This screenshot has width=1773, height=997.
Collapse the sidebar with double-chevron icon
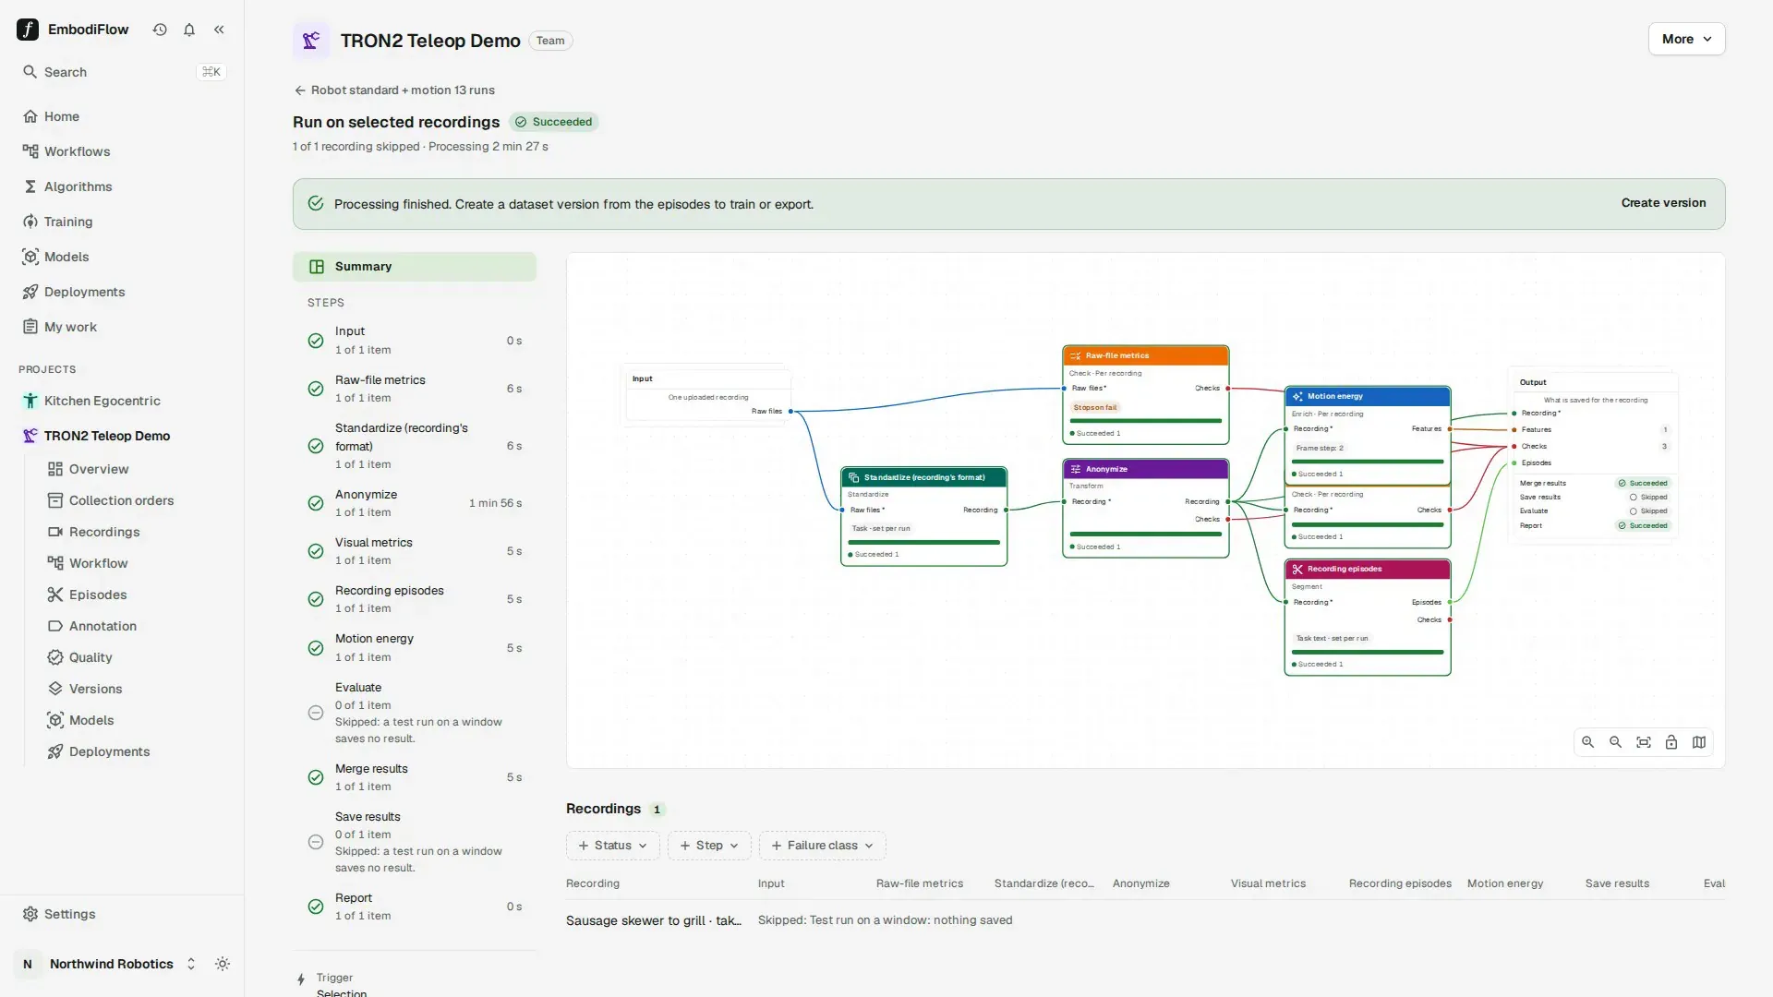coord(219,30)
